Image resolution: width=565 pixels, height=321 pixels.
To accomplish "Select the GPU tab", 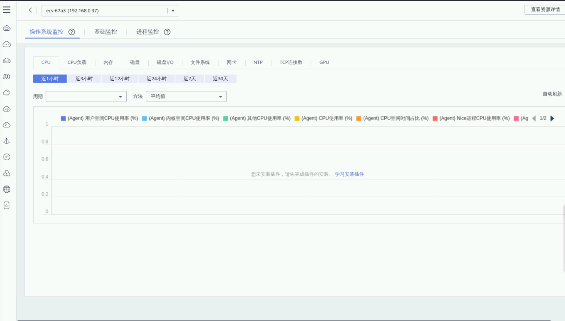I will 324,62.
